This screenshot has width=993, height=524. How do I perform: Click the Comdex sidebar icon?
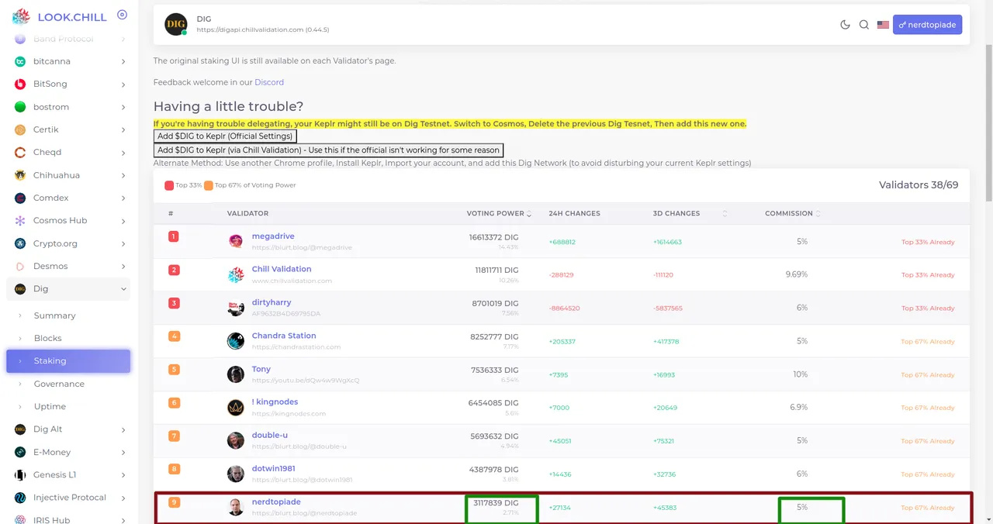20,198
